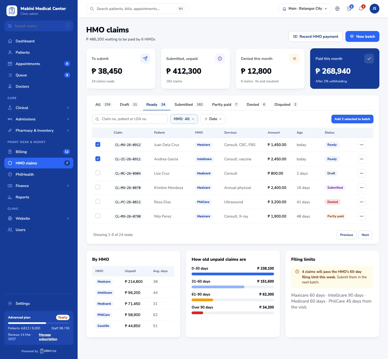Open the Main · Batangas City branch selector
Viewport: 388px width, 359px height.
pyautogui.click(x=305, y=9)
